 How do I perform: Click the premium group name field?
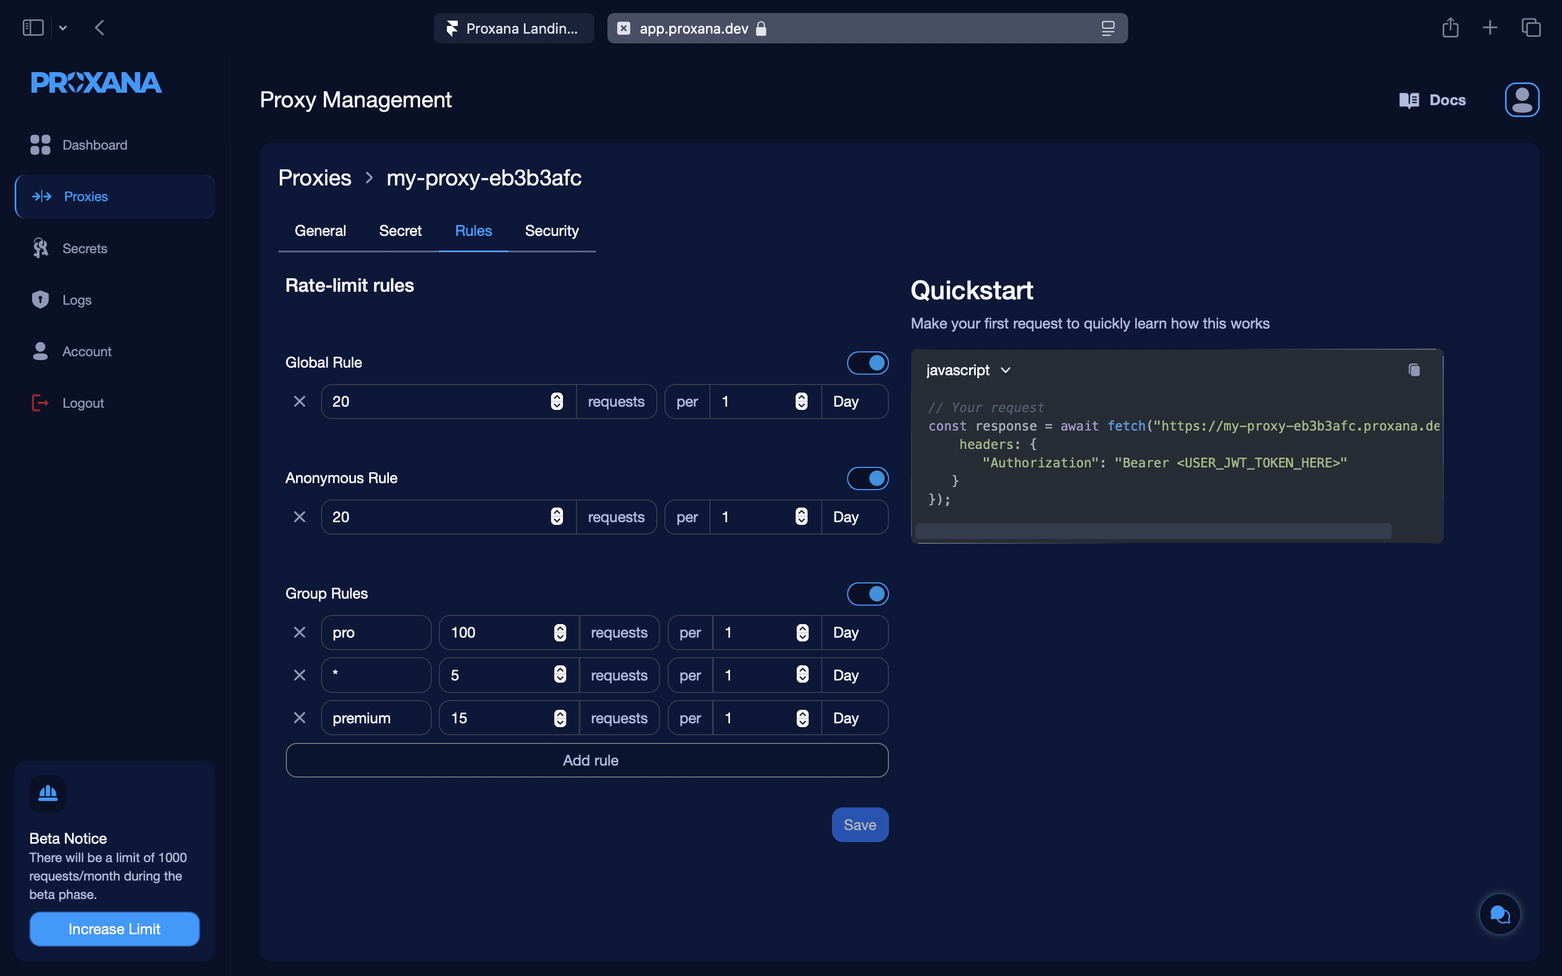[376, 718]
